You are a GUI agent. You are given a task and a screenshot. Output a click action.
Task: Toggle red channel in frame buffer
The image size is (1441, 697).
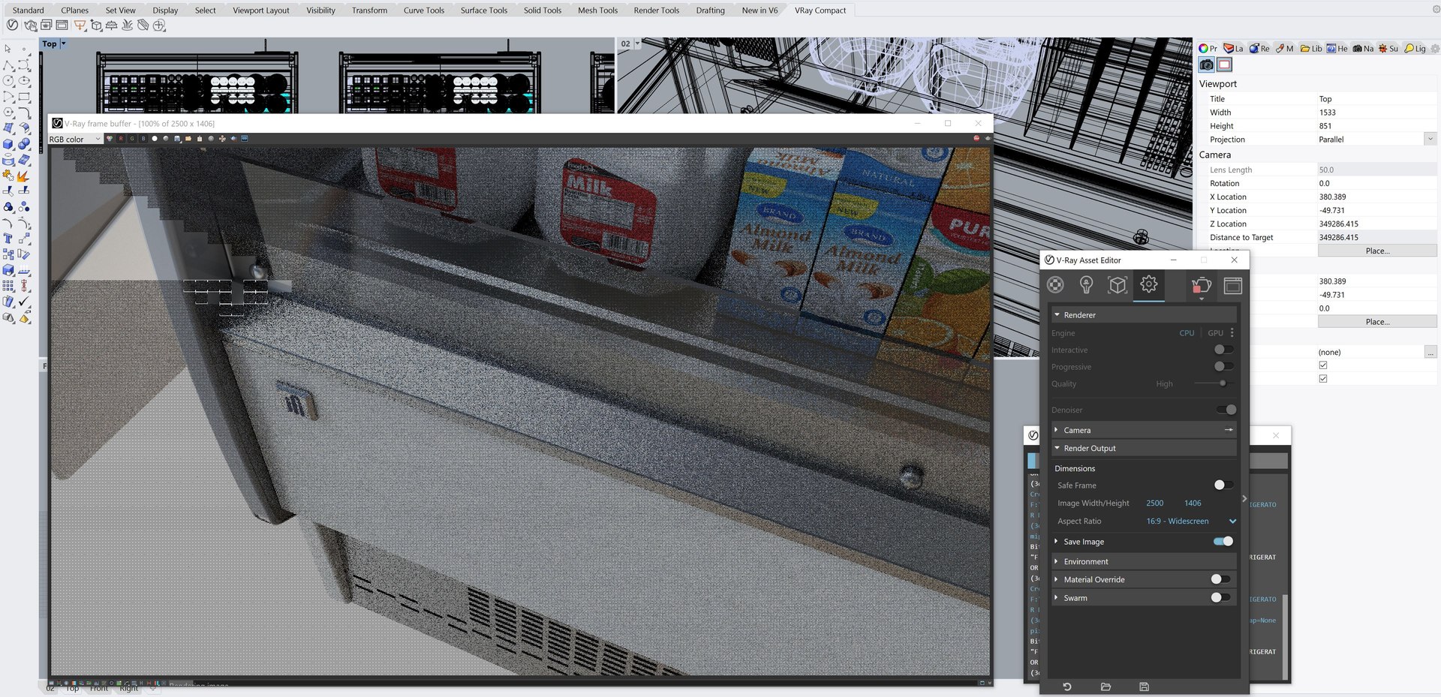pyautogui.click(x=121, y=139)
